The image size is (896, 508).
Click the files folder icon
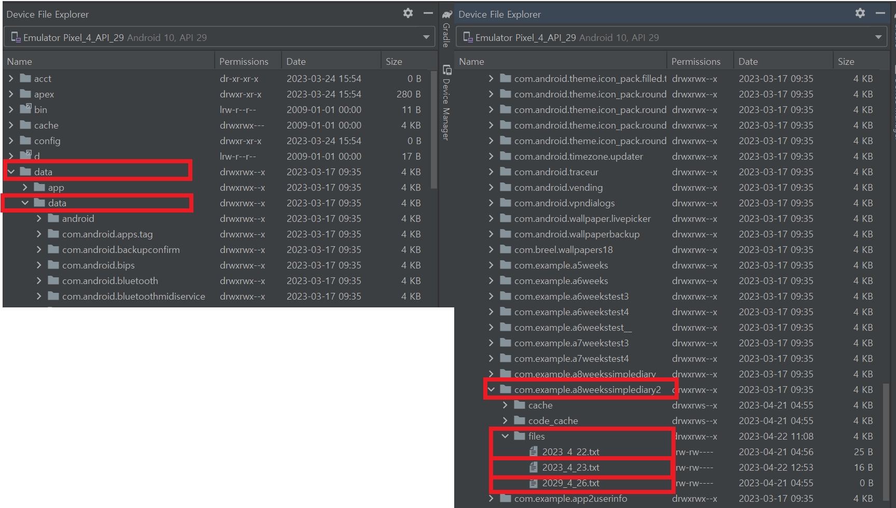click(x=520, y=436)
